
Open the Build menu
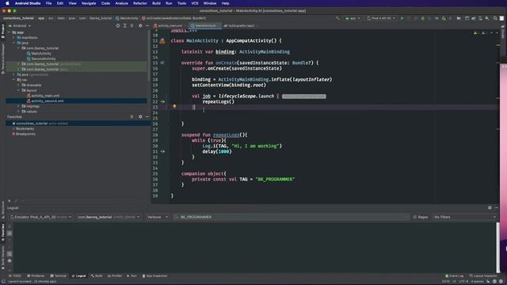coord(156,3)
